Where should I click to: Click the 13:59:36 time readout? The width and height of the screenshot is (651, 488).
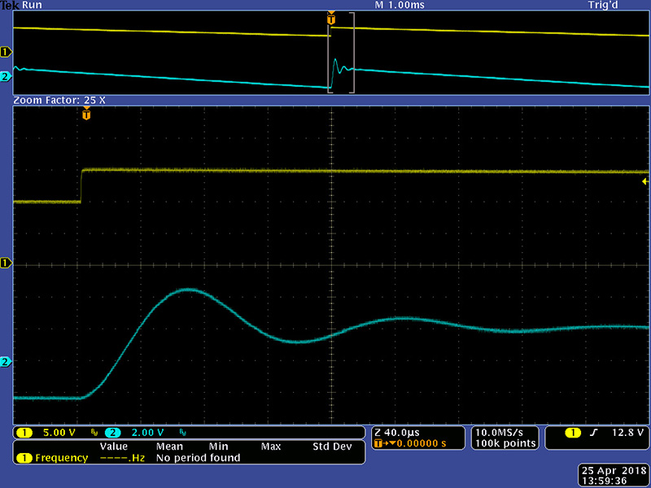[x=604, y=481]
